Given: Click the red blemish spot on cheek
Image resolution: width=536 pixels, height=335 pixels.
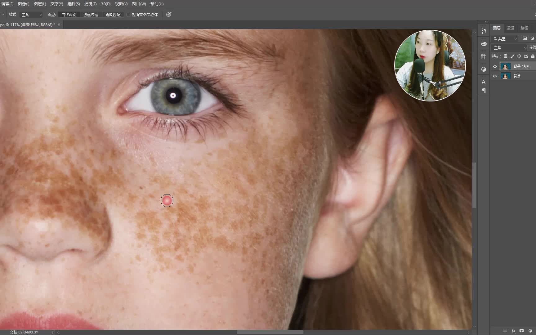Looking at the screenshot, I should click(x=167, y=201).
